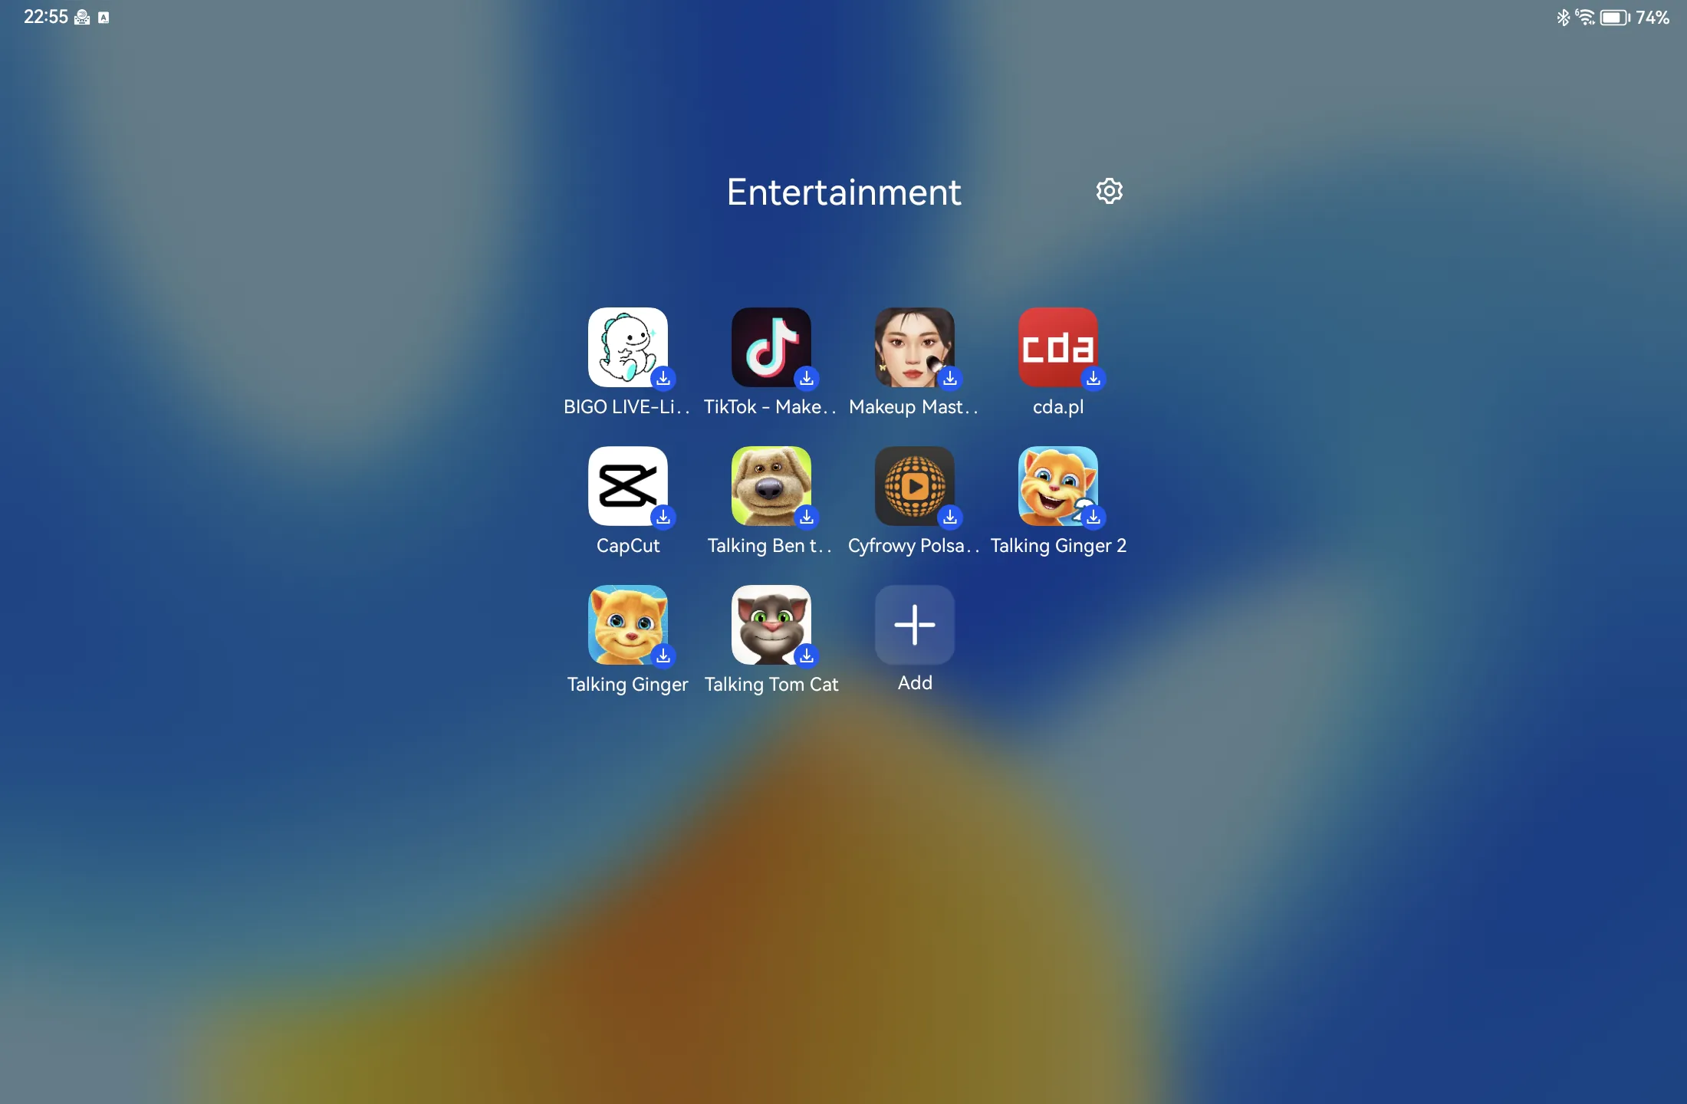This screenshot has height=1104, width=1687.
Task: Tap the download badge on Talking Ginger
Action: tap(663, 656)
